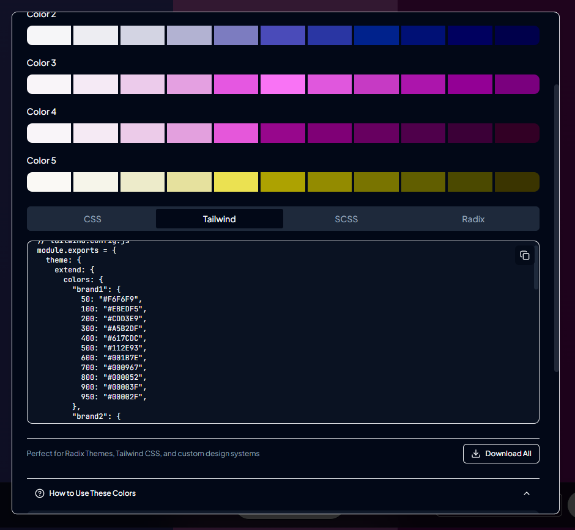Pick the periwinkle swatch in Color 2 row
The image size is (575, 530).
(236, 35)
